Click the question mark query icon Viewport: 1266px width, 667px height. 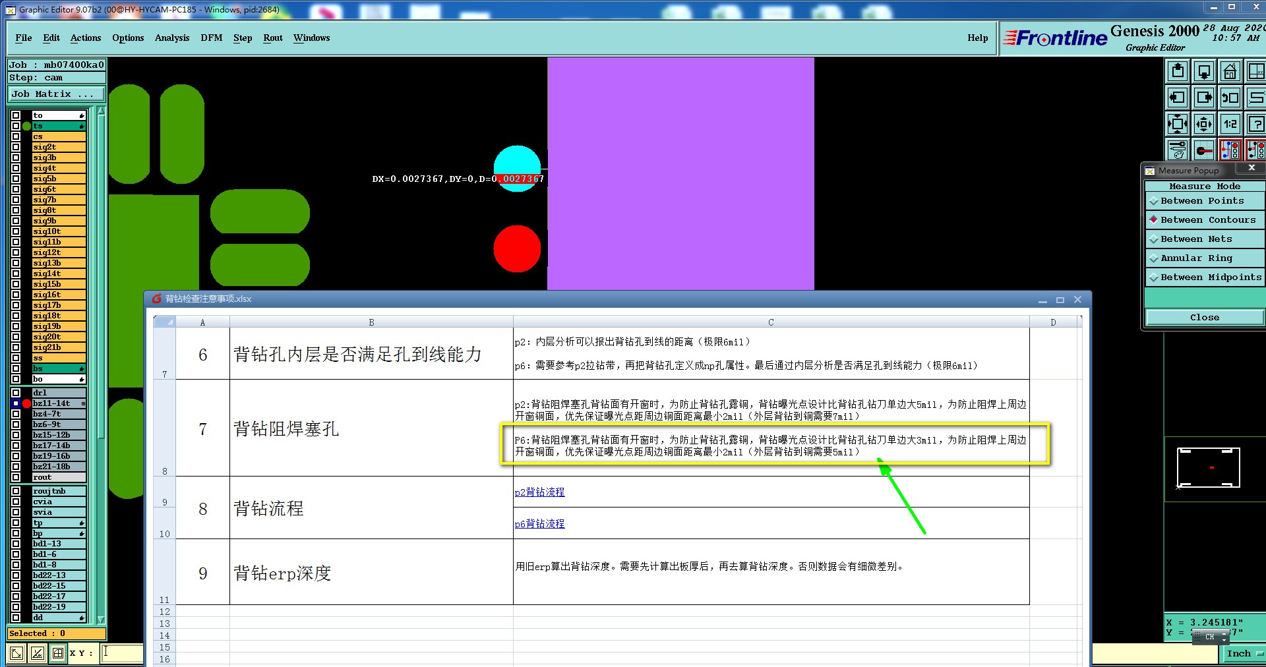1256,124
